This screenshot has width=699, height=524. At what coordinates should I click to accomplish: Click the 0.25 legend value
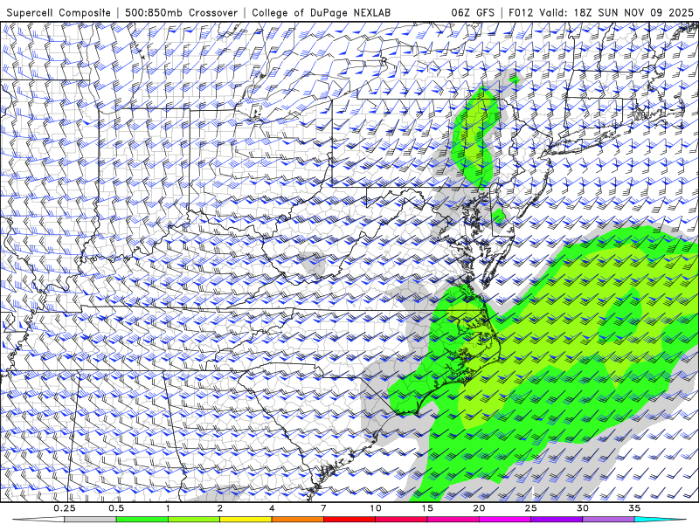pos(65,508)
